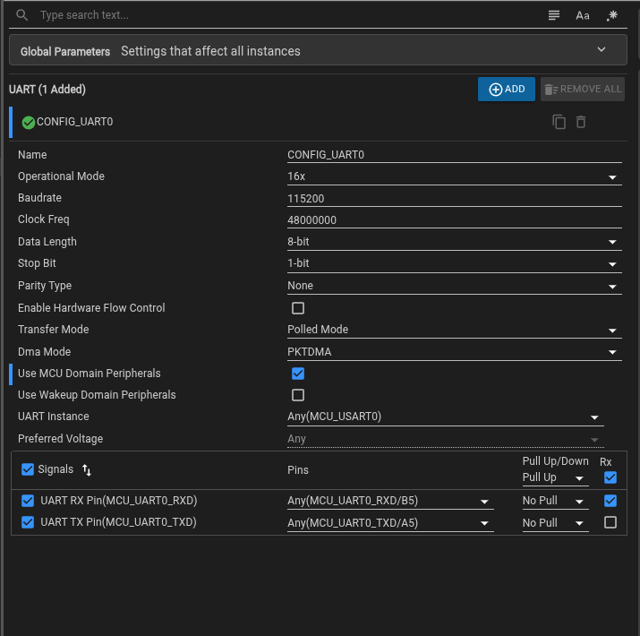Open the TX pin No Pull dropdown

[x=555, y=523]
